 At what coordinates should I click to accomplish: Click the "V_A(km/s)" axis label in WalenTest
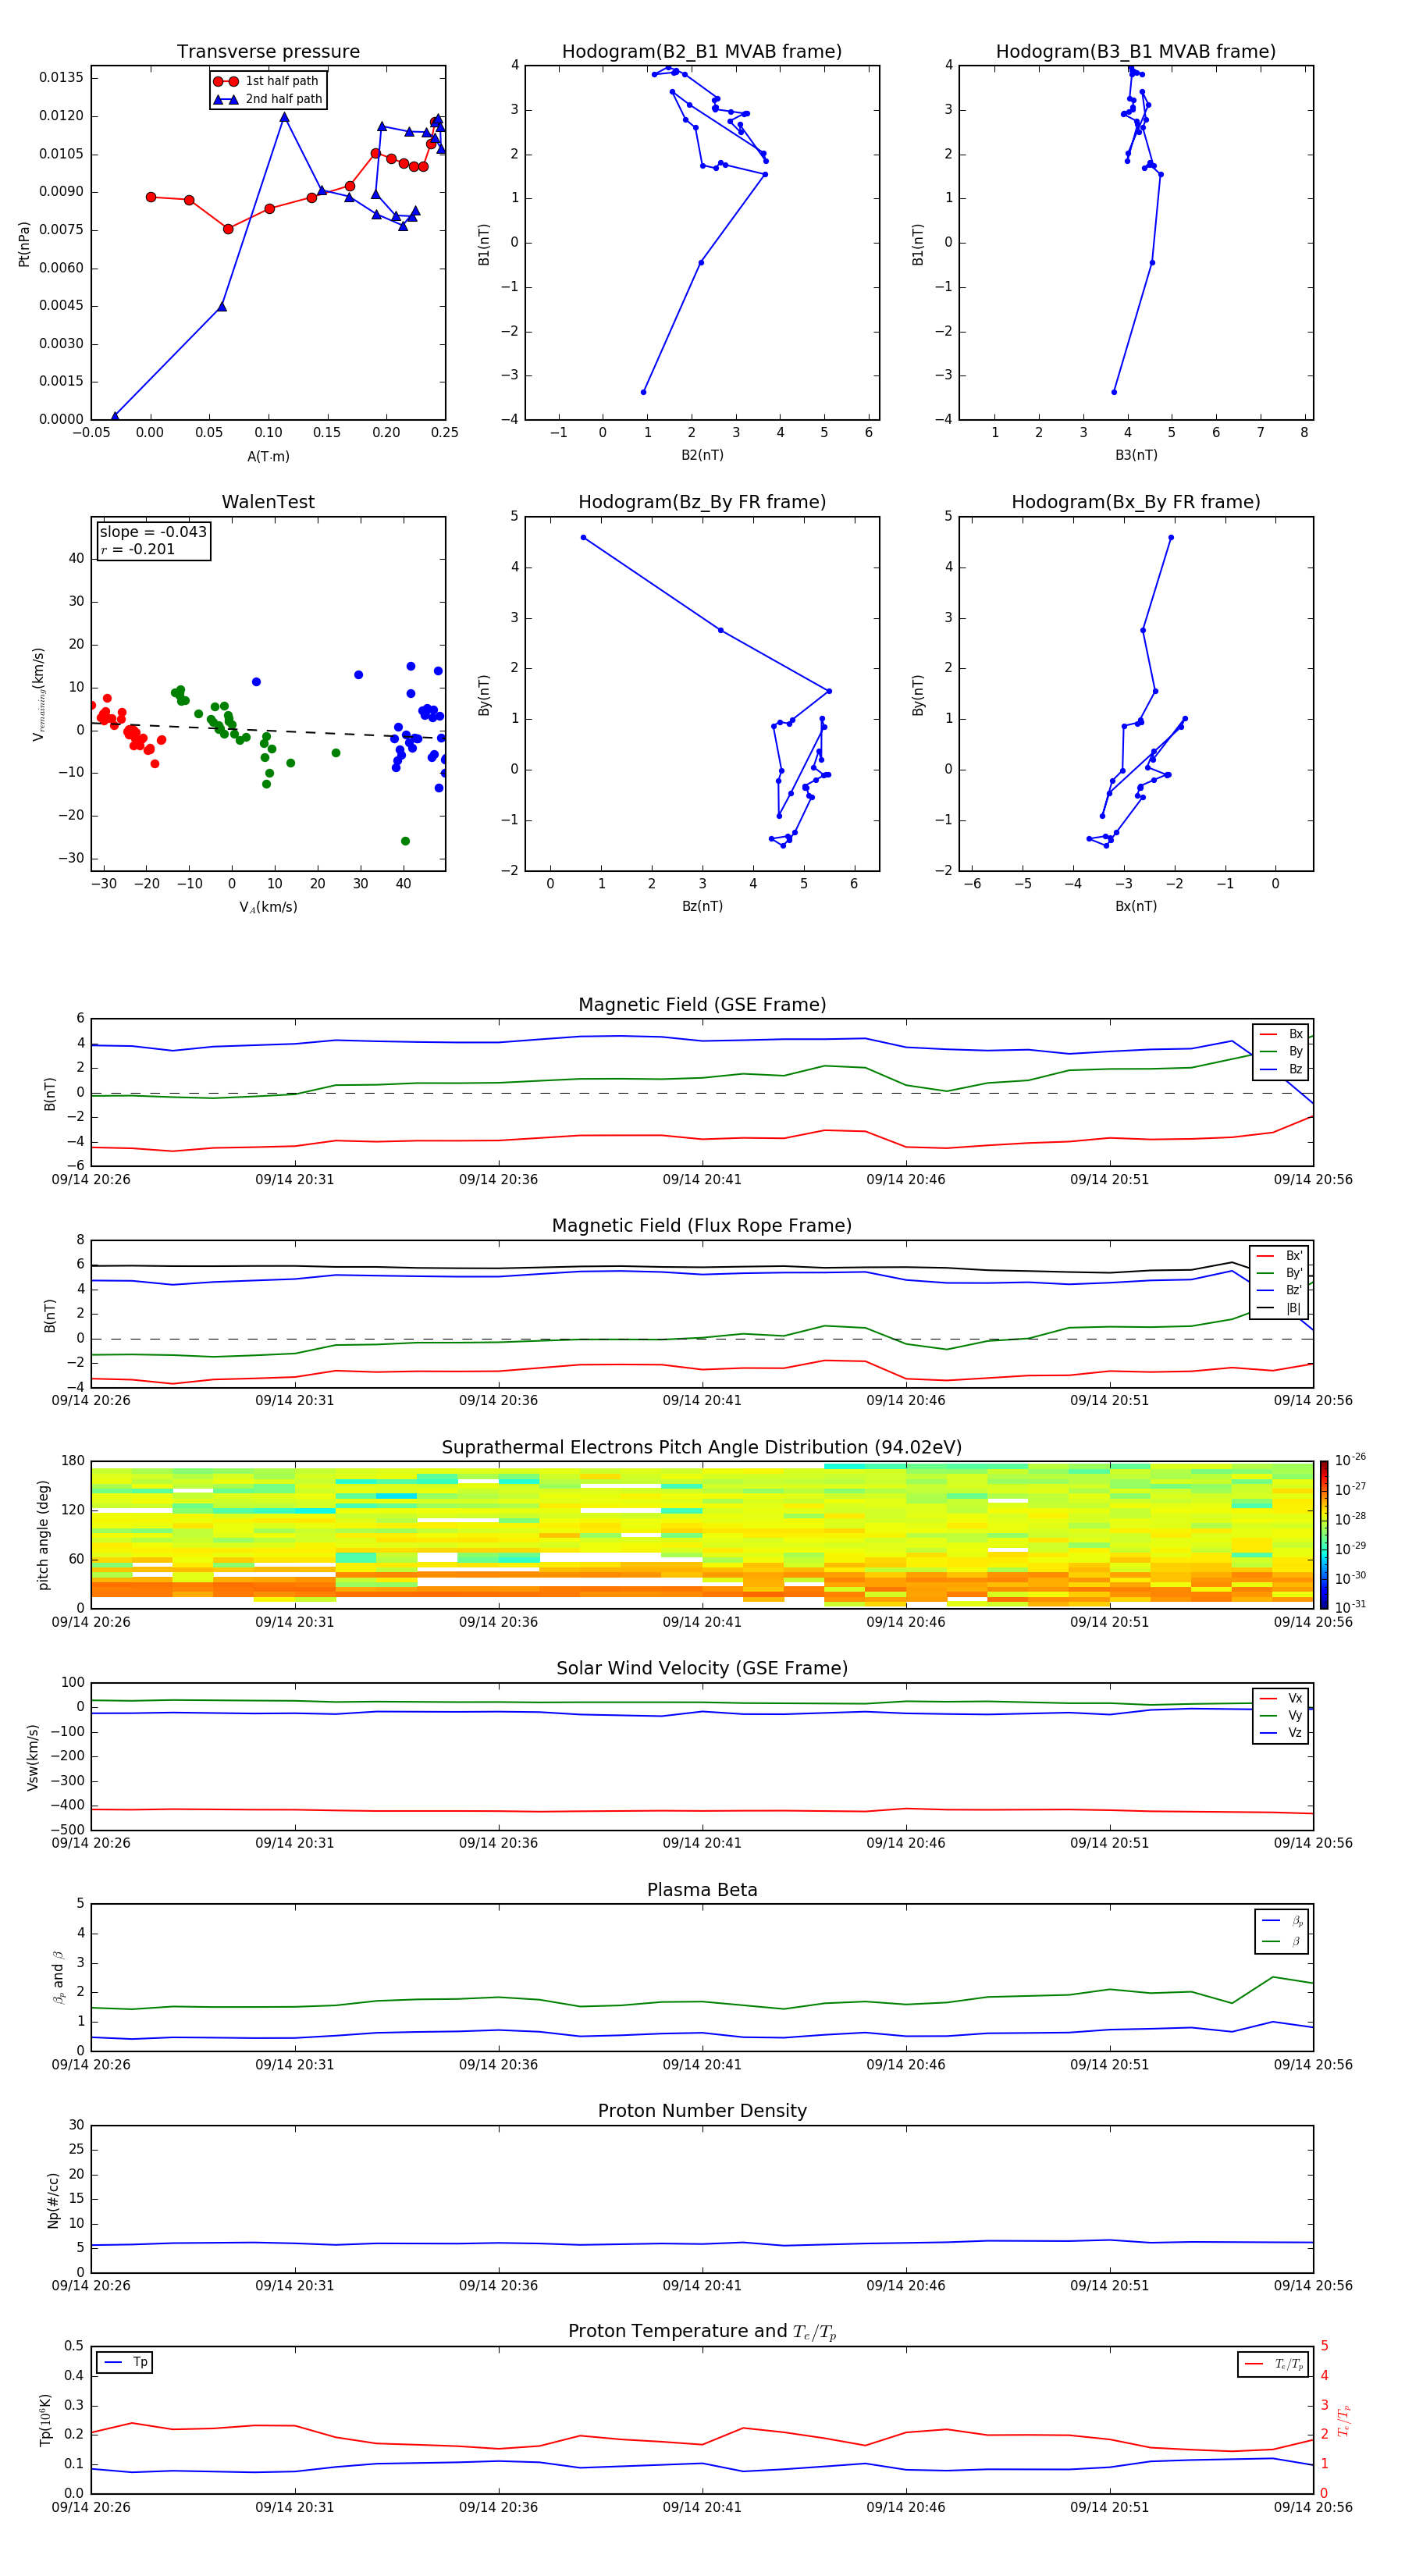[268, 907]
